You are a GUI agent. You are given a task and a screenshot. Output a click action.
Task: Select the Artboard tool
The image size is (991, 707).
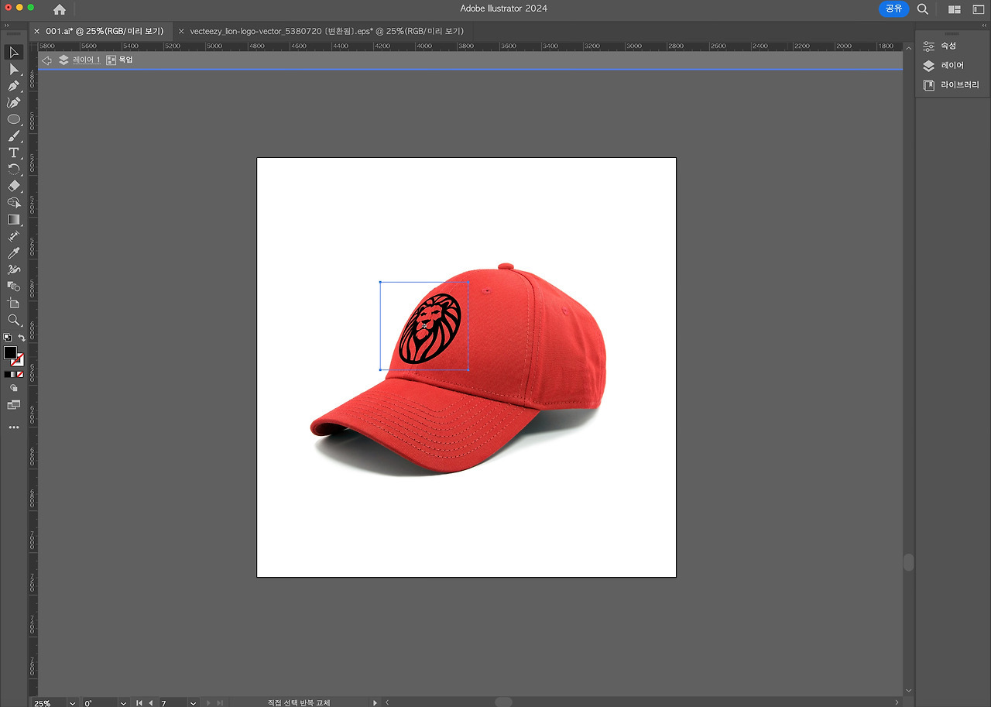[x=13, y=303]
